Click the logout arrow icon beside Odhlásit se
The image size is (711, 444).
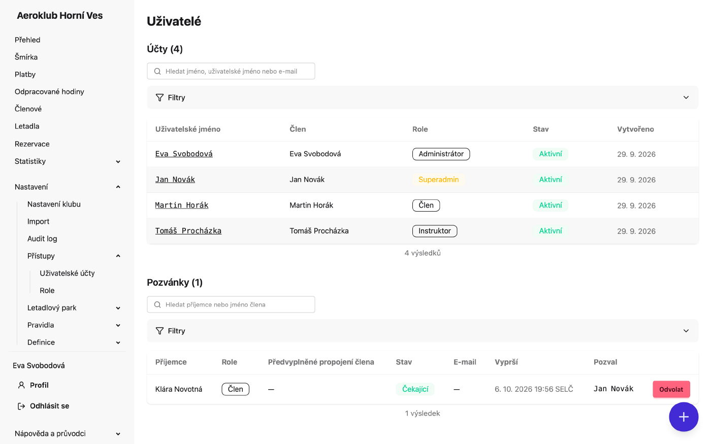21,406
